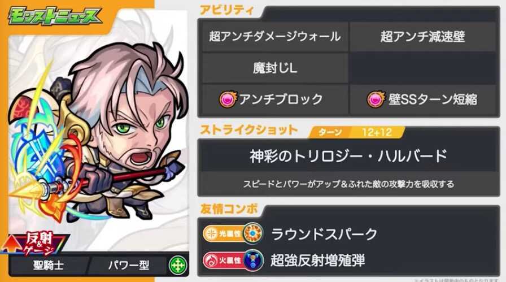The width and height of the screenshot is (506, 282).
Task: Click the パワー型 type label
Action: [129, 266]
